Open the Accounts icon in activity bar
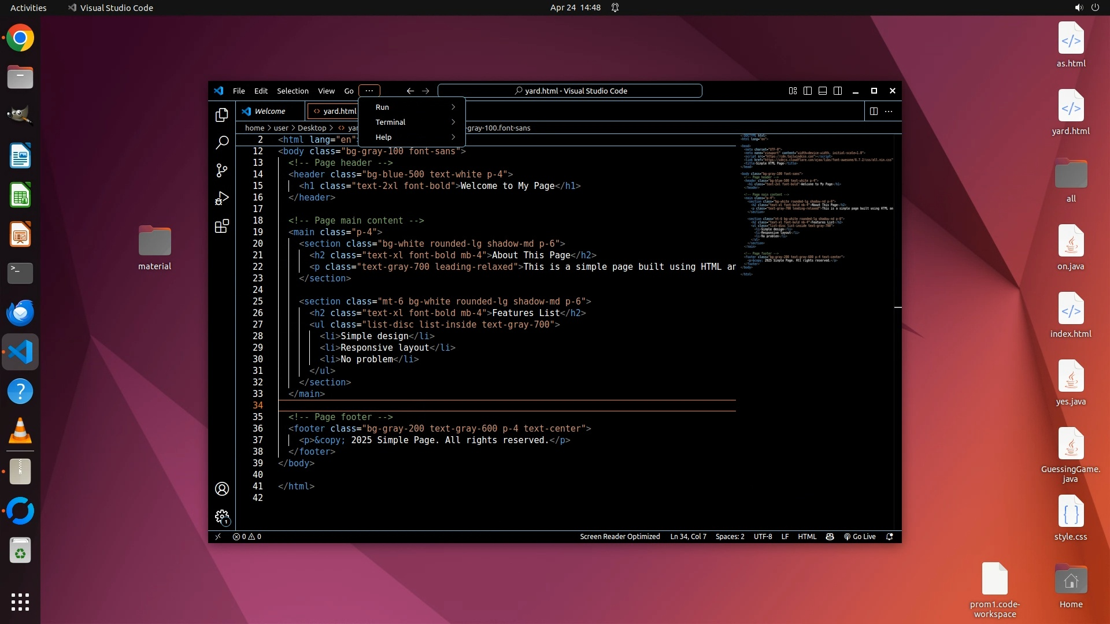1110x624 pixels. pyautogui.click(x=222, y=489)
